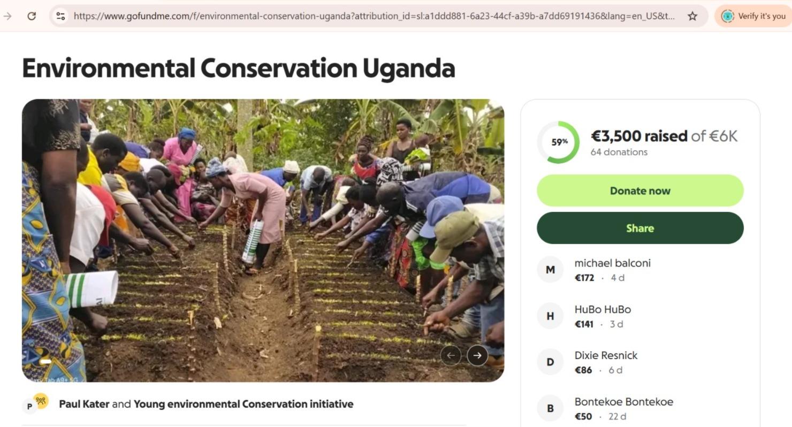The image size is (792, 427).
Task: Bookmark this page with the star icon
Action: pos(692,16)
